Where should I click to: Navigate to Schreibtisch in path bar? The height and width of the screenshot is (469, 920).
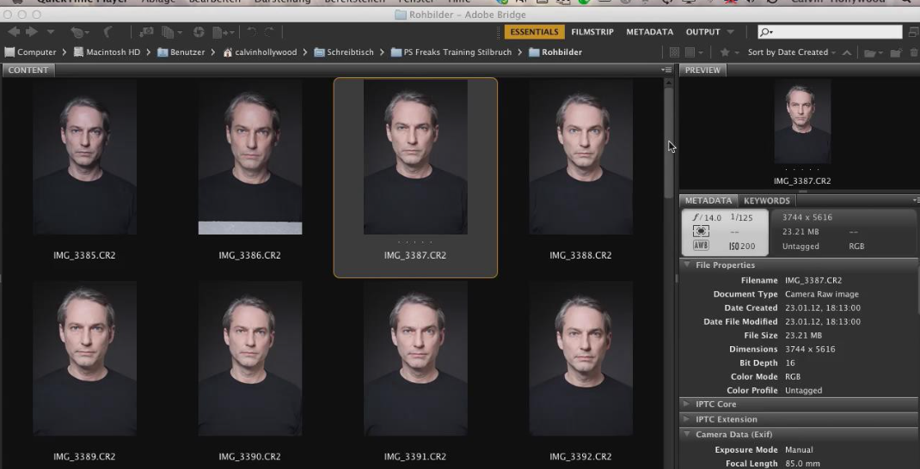[344, 52]
